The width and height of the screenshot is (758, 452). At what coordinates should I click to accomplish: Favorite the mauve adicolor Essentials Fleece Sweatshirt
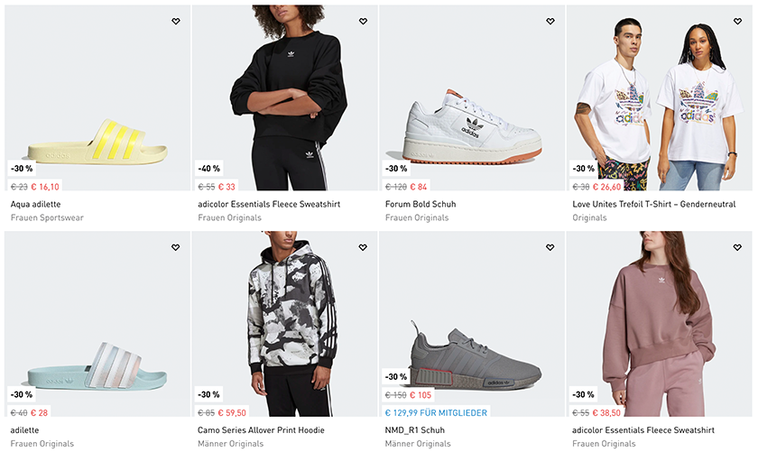tap(737, 247)
